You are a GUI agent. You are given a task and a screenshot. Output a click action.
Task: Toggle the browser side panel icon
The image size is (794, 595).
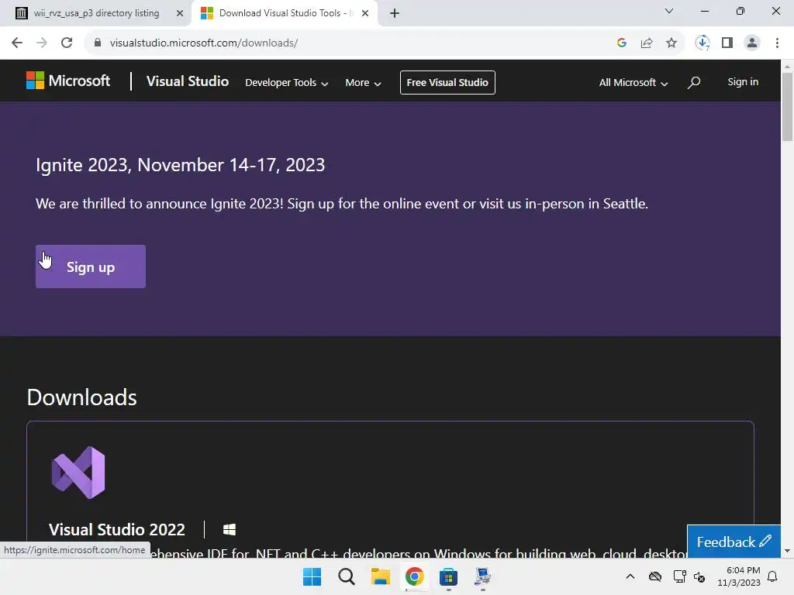[x=727, y=43]
